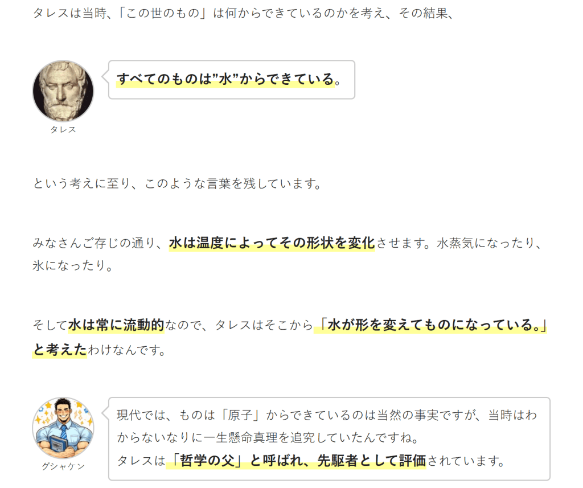Click the first line starting タレスは当時

tap(243, 14)
